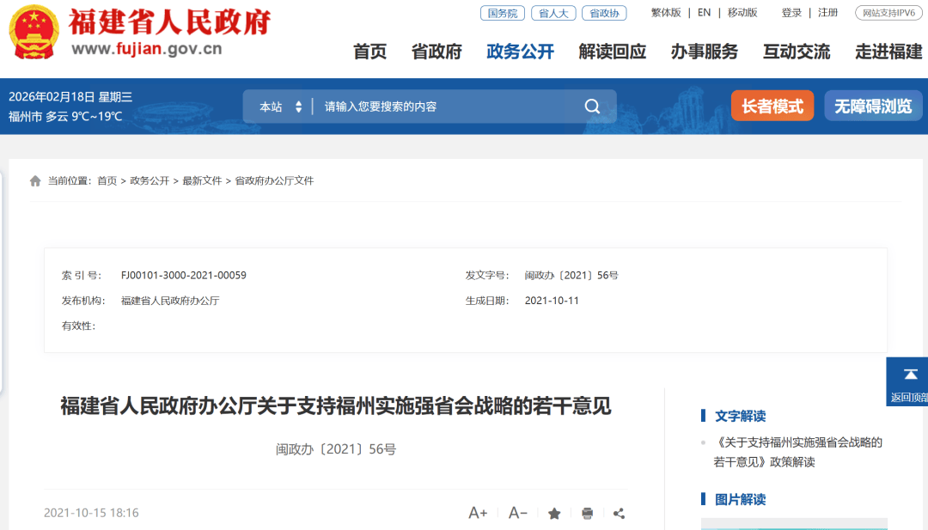928x530 pixels.
Task: Open the 本站 search scope dropdown
Action: tap(281, 107)
